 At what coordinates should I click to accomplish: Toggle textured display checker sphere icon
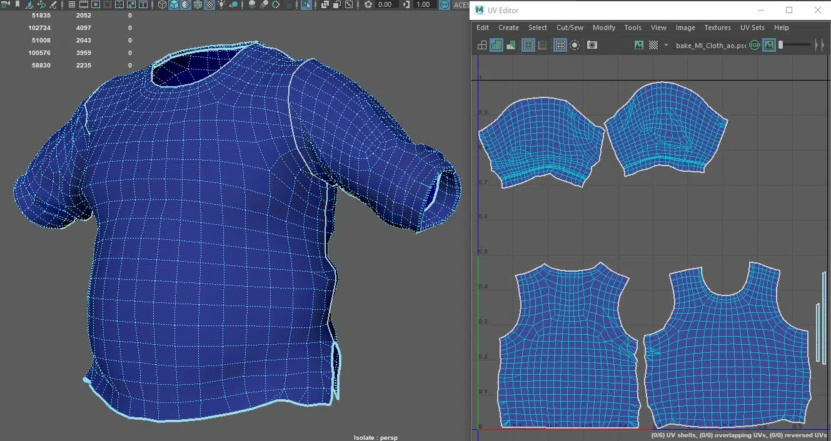point(209,5)
